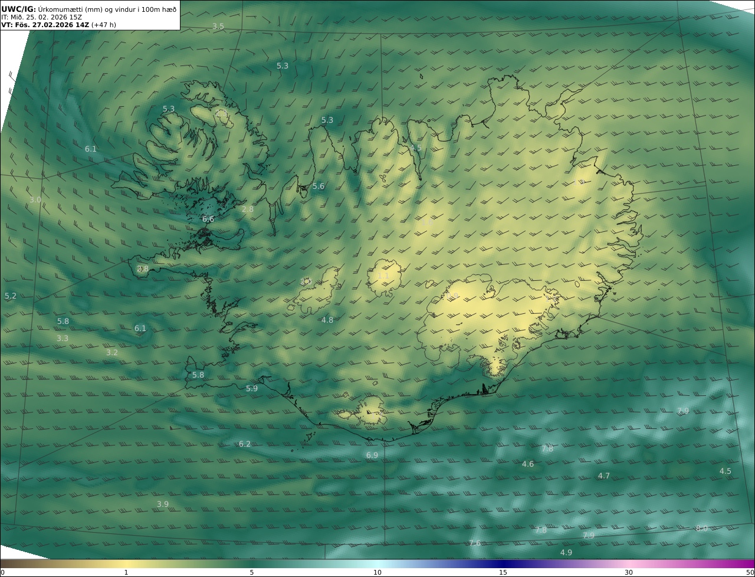The width and height of the screenshot is (755, 577).
Task: Click the 4.6 value label on map
Action: coord(528,464)
